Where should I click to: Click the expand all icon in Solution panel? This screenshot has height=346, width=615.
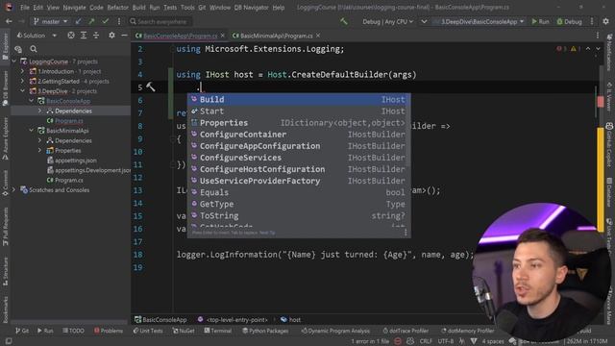84,36
